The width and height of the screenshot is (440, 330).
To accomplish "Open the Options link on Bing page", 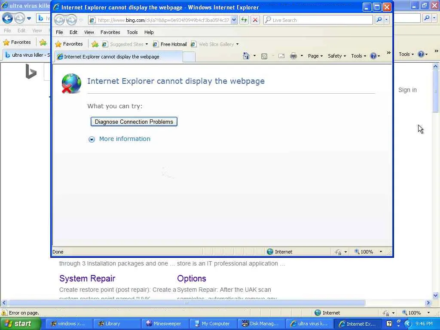I will coord(192,278).
